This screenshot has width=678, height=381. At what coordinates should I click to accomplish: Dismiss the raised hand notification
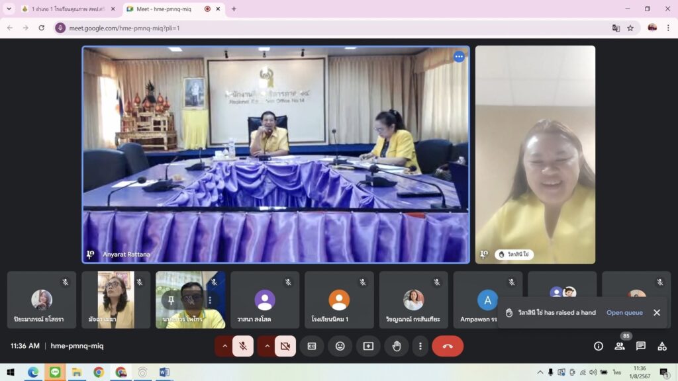657,313
